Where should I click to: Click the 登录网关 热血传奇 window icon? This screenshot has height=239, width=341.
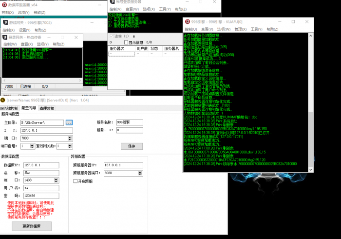point(5,38)
